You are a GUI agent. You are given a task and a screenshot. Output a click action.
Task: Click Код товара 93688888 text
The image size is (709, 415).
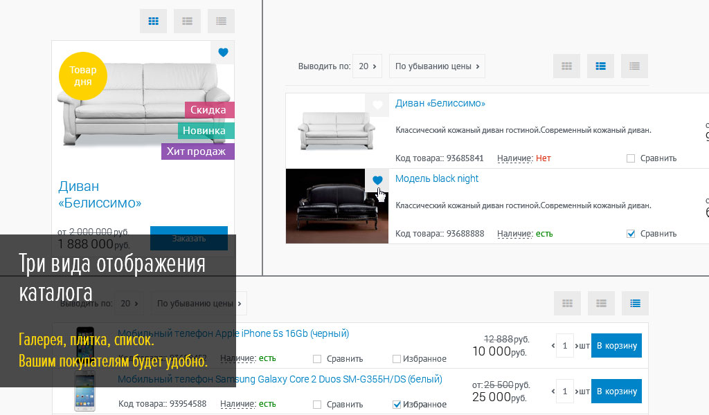pos(440,234)
